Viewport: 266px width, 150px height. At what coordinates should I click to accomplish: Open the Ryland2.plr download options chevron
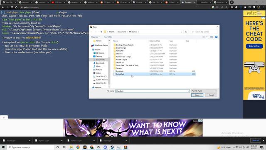tap(30, 141)
